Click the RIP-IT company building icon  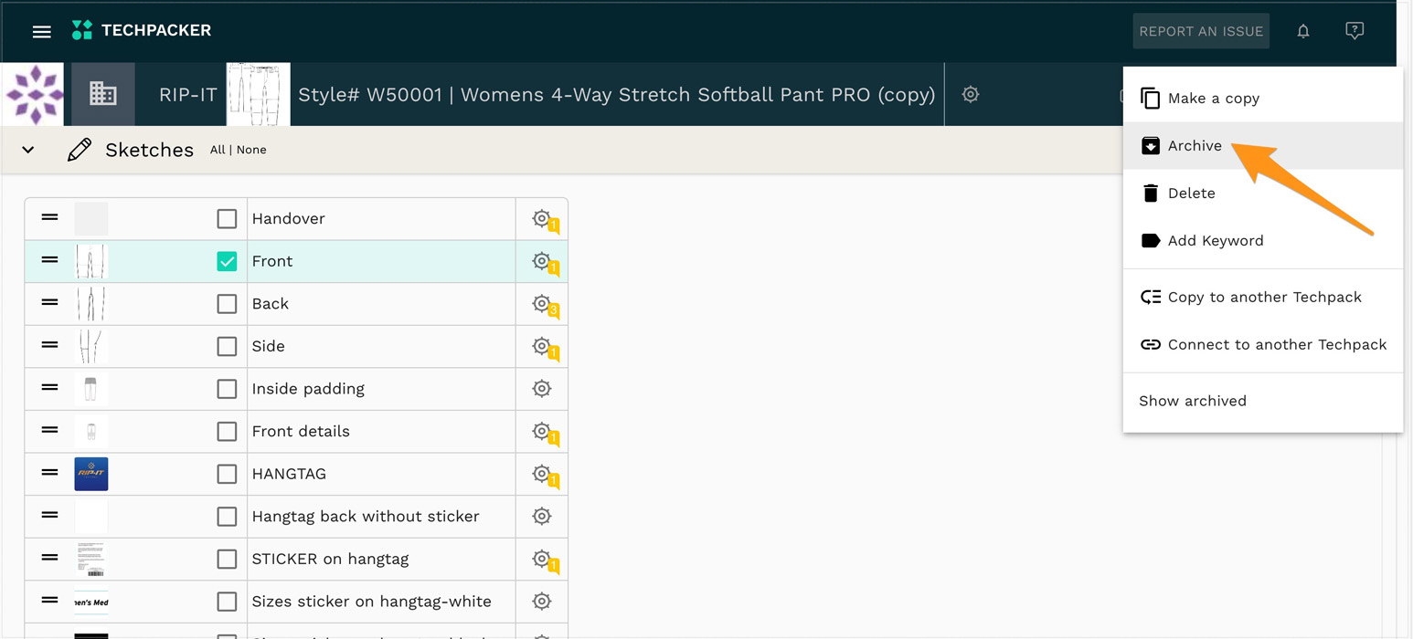[x=102, y=94]
